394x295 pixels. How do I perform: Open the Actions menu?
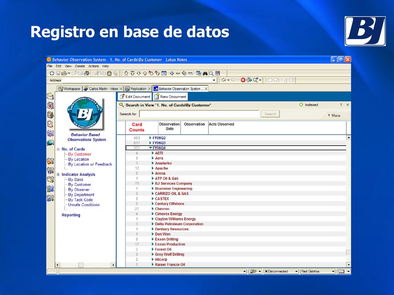coord(93,66)
